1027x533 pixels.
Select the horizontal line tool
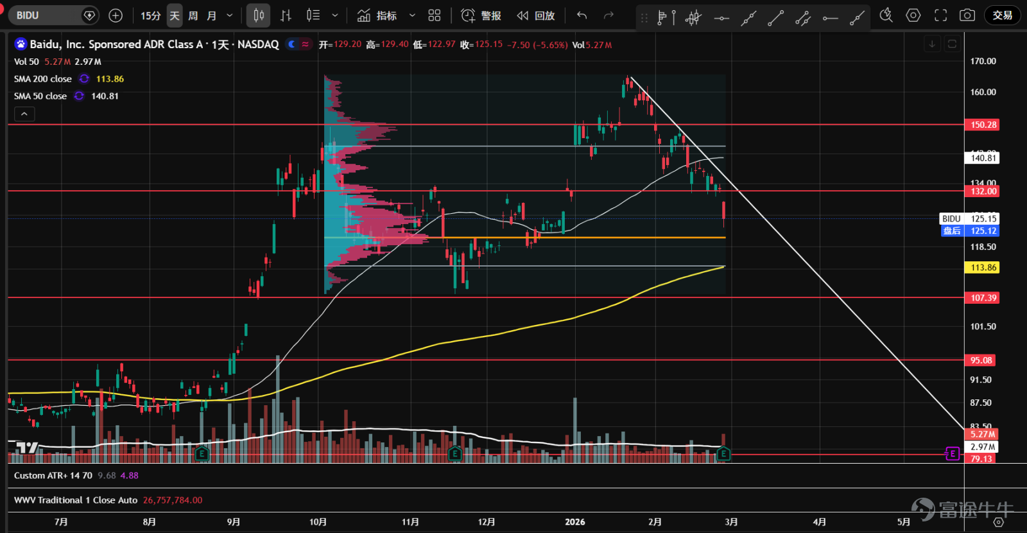[721, 18]
